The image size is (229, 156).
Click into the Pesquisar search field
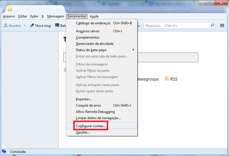pos(176,26)
